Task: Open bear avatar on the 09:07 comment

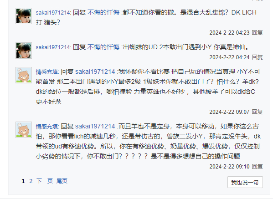Action: (24, 75)
